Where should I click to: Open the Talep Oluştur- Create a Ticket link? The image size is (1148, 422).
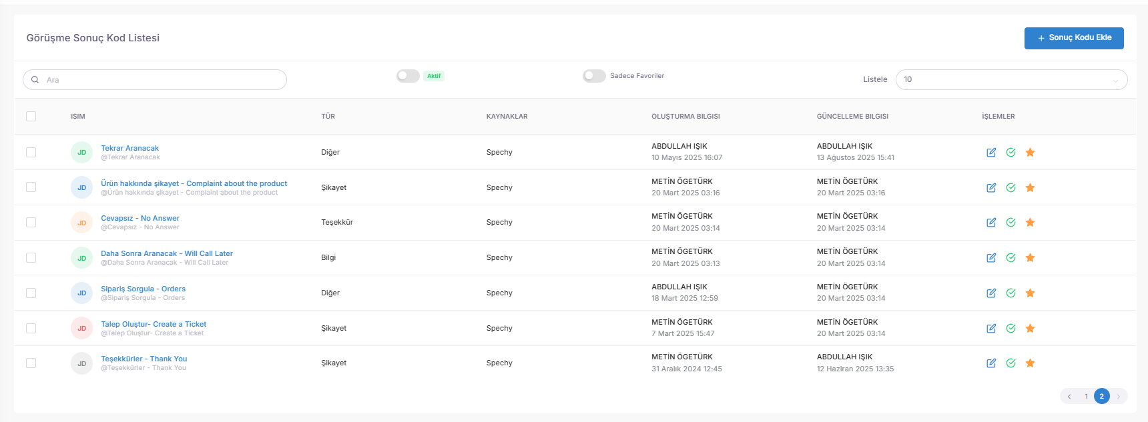pyautogui.click(x=154, y=324)
